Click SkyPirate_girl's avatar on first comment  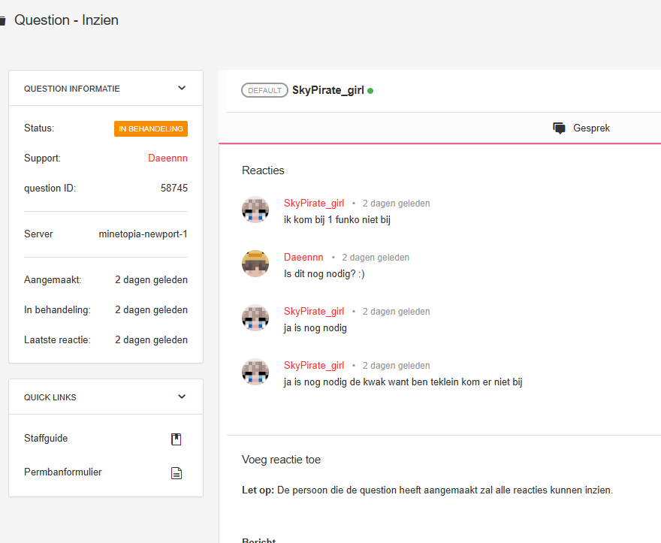point(255,210)
